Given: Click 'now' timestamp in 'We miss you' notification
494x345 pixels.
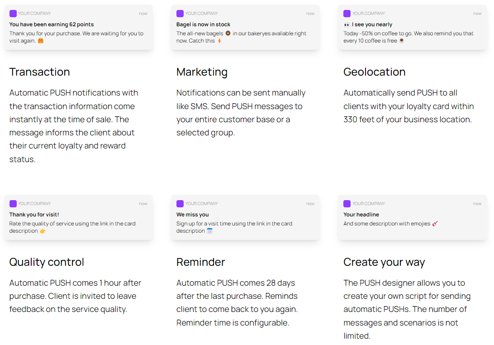Looking at the screenshot, I should (310, 204).
